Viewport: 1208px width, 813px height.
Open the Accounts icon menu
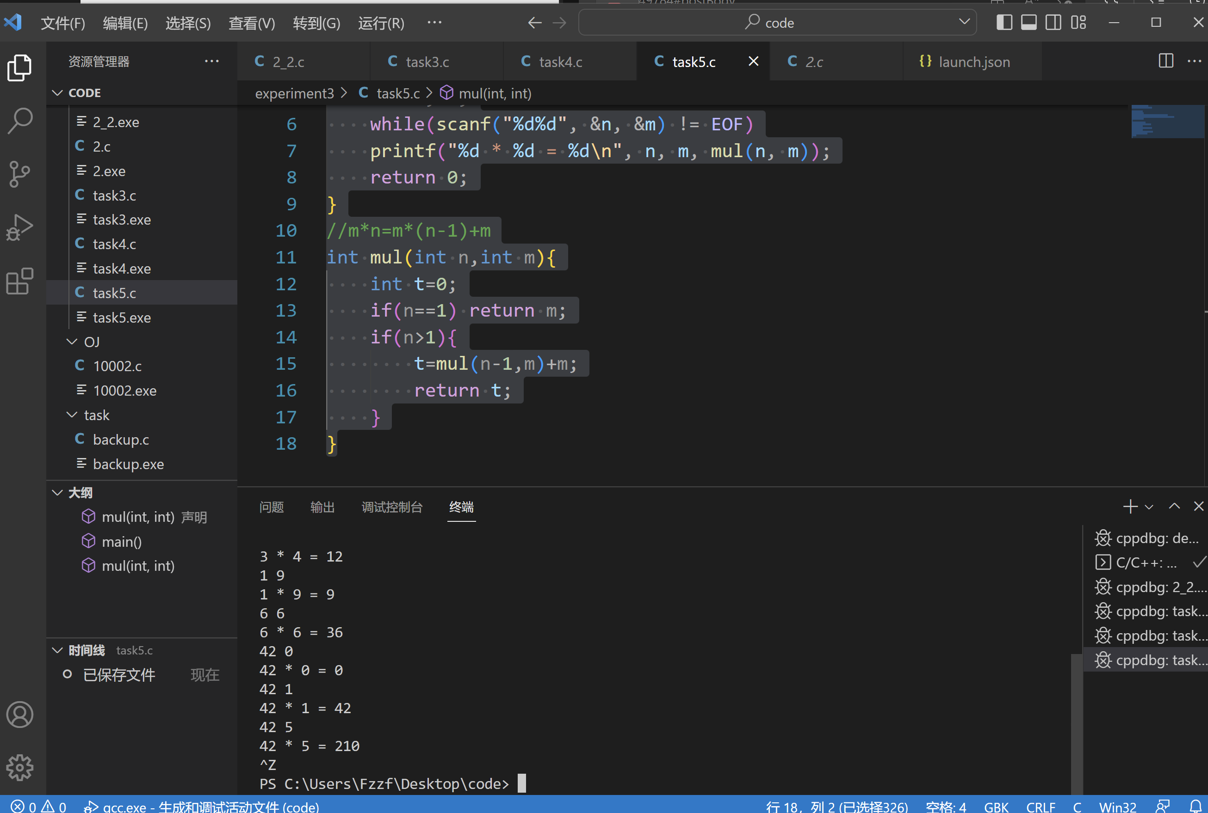20,715
